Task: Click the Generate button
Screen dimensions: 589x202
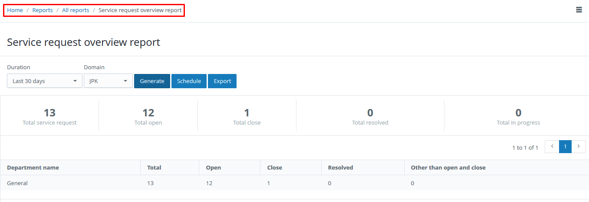Action: point(152,81)
